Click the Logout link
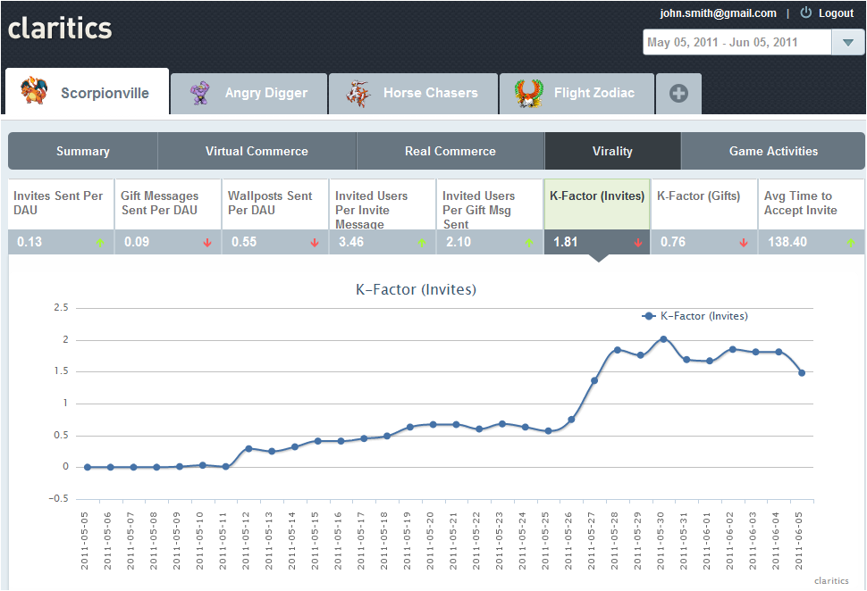 click(836, 13)
